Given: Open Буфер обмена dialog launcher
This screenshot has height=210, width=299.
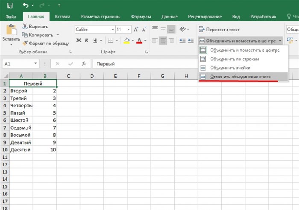Looking at the screenshot, I should tap(70, 52).
